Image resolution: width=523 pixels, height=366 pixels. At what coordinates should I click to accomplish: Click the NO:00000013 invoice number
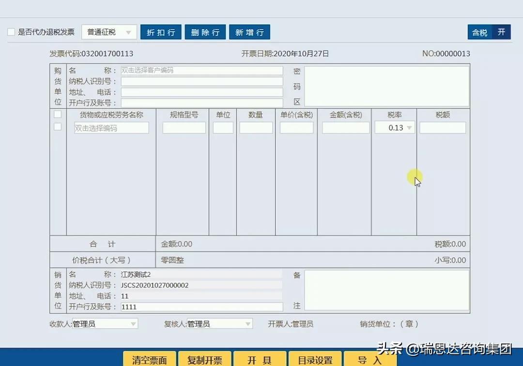click(446, 54)
